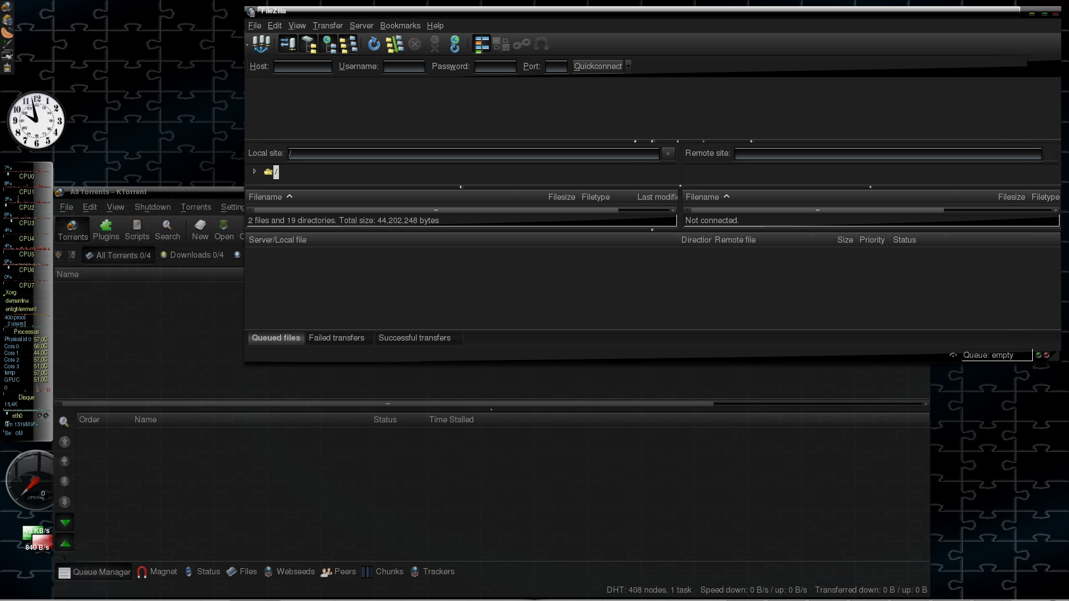Toggle the message log display button
This screenshot has height=601, width=1069.
288,44
